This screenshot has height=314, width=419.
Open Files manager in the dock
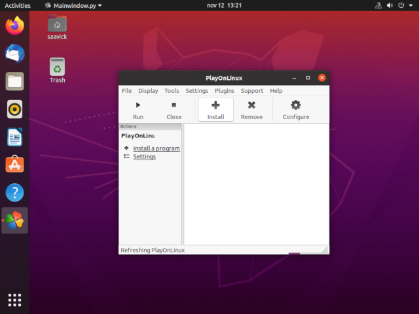click(x=14, y=81)
